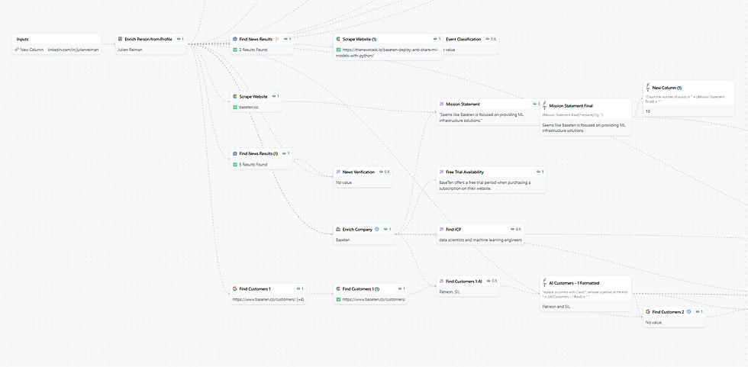Image resolution: width=748 pixels, height=367 pixels.
Task: Click the person icon on Enrich Person from Profile
Action: 121,39
